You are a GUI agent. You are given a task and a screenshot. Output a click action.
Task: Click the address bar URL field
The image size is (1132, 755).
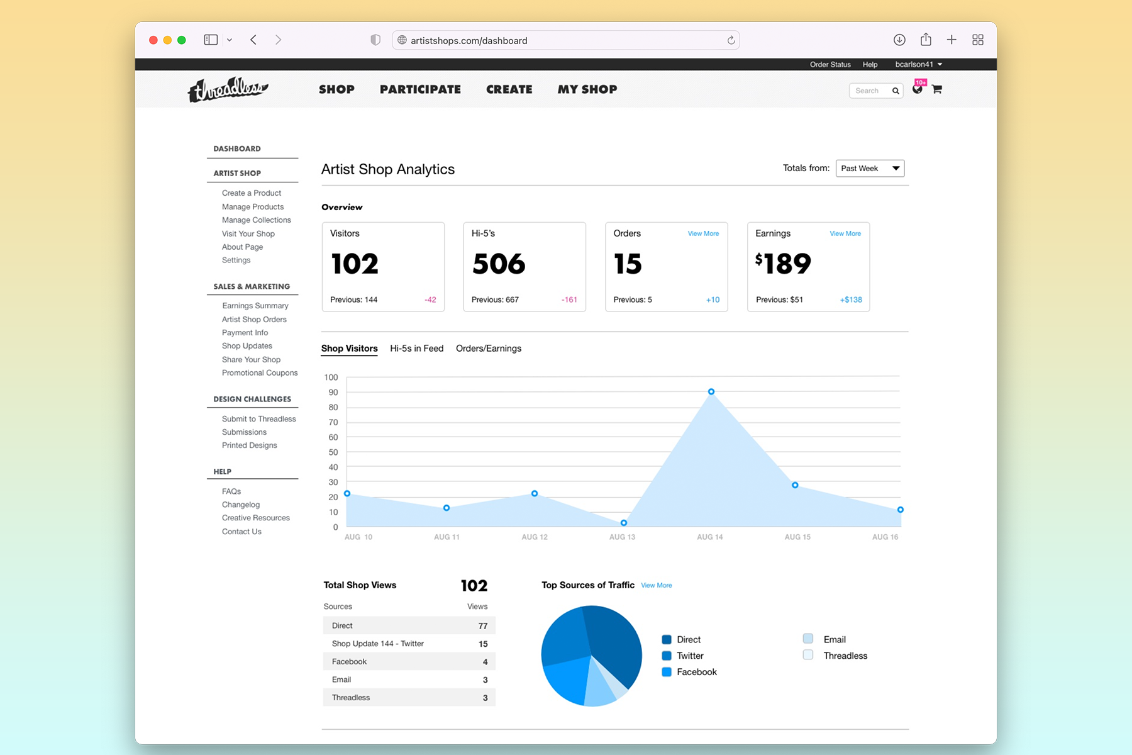tap(565, 40)
